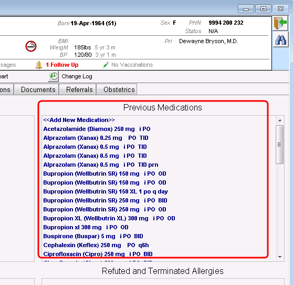Switch to the Documents tab
The width and height of the screenshot is (293, 285).
click(37, 89)
